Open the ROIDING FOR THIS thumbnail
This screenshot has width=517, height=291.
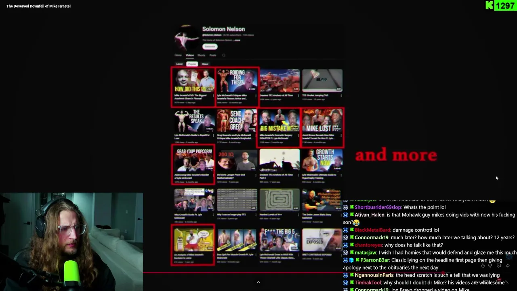pyautogui.click(x=237, y=81)
